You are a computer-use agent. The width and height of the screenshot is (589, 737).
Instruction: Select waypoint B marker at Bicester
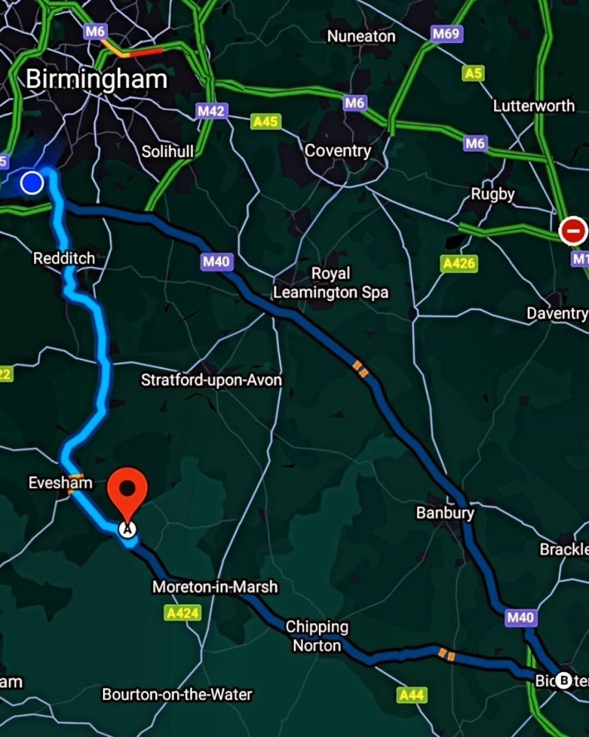563,680
